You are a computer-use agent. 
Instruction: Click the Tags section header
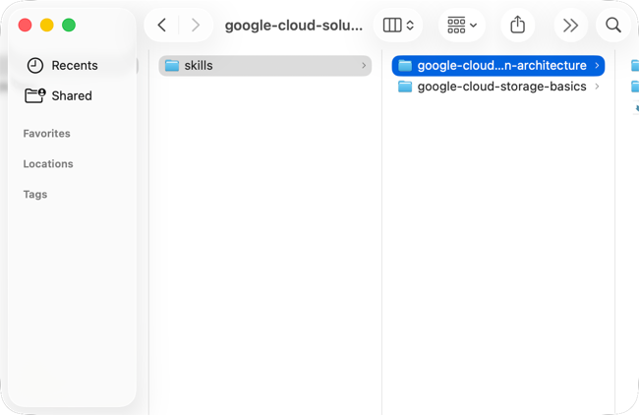[x=35, y=195]
